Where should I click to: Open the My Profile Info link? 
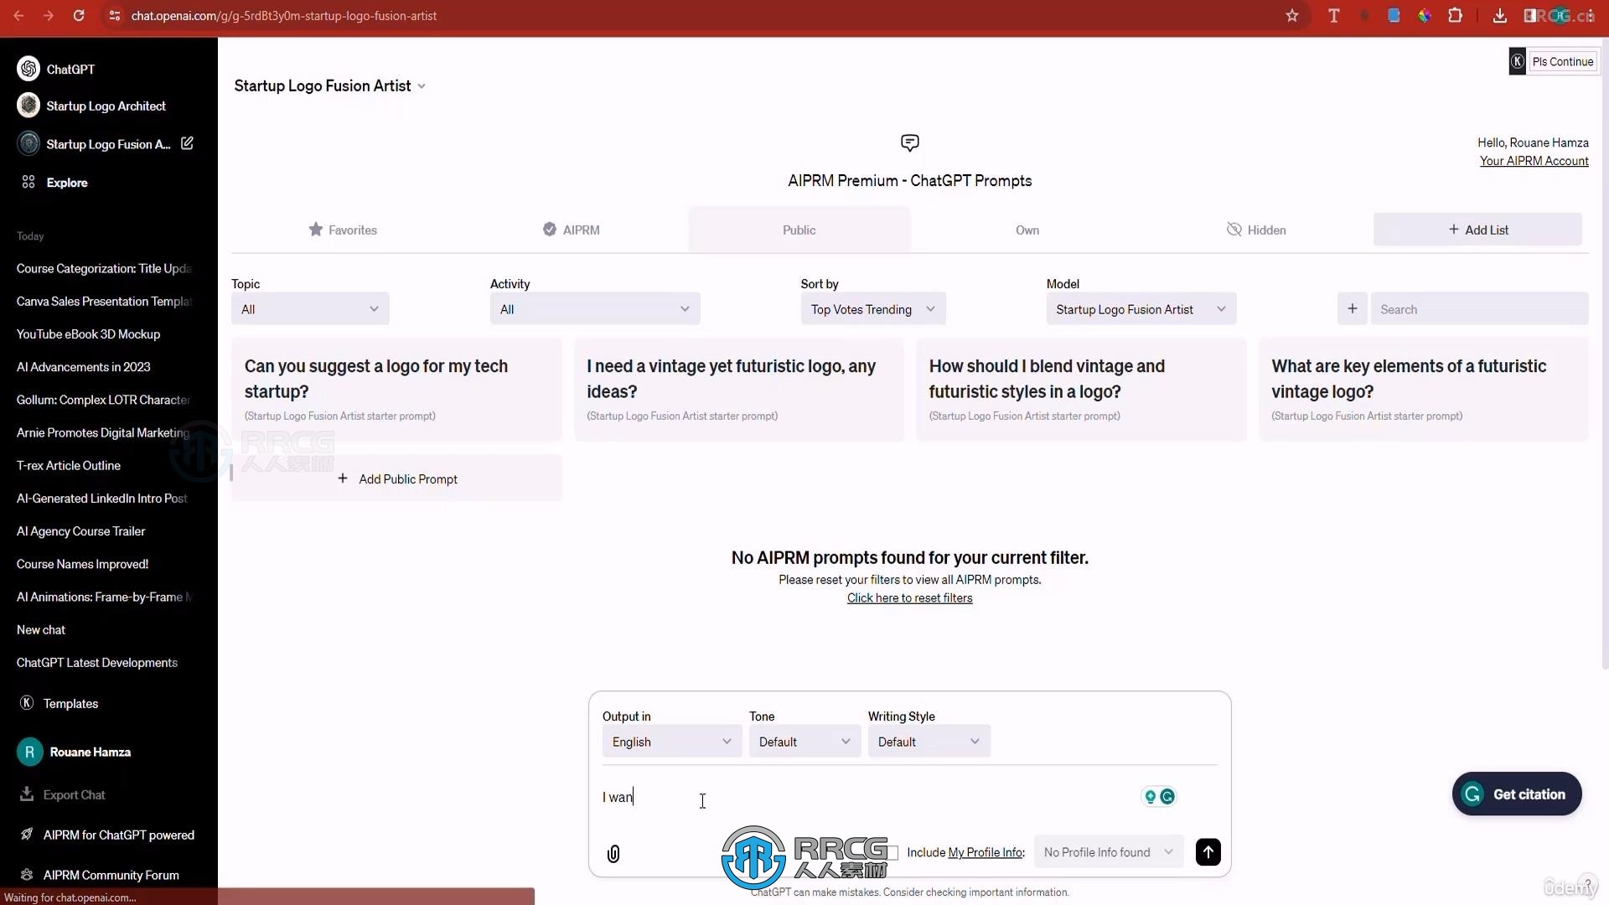(x=986, y=852)
